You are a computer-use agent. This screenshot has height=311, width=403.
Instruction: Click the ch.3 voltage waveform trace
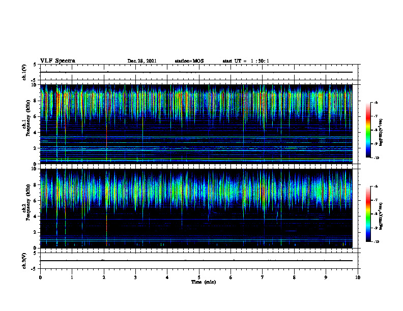point(196,261)
